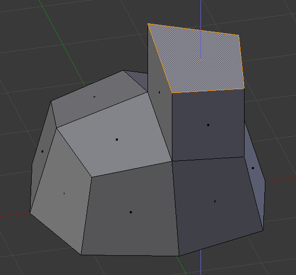Select the lower-left medium-gray face dot
Image resolution: width=296 pixels, height=275 pixels.
pos(64,194)
